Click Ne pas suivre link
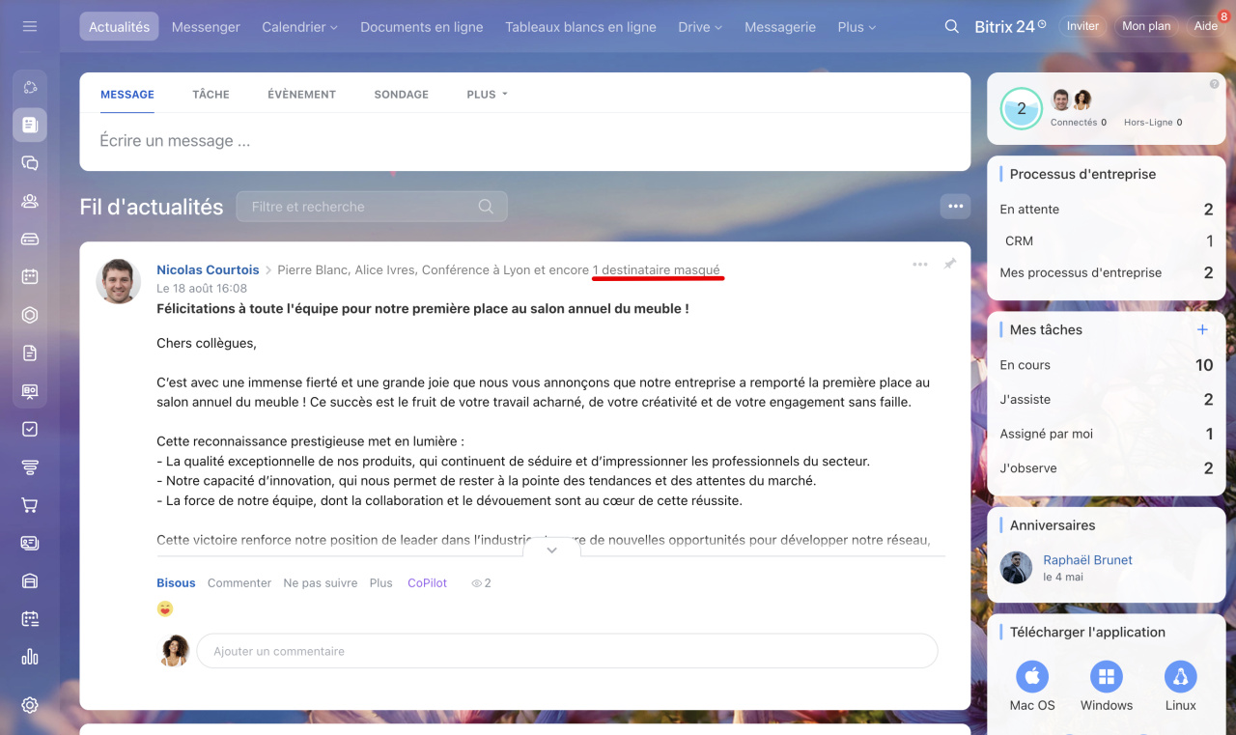The width and height of the screenshot is (1236, 735). tap(321, 583)
